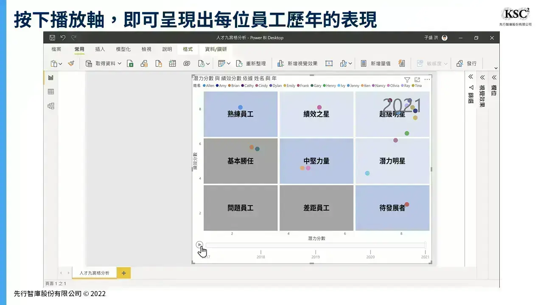Switch to the 檢視 ribbon tab
Image resolution: width=543 pixels, height=305 pixels.
pyautogui.click(x=146, y=49)
